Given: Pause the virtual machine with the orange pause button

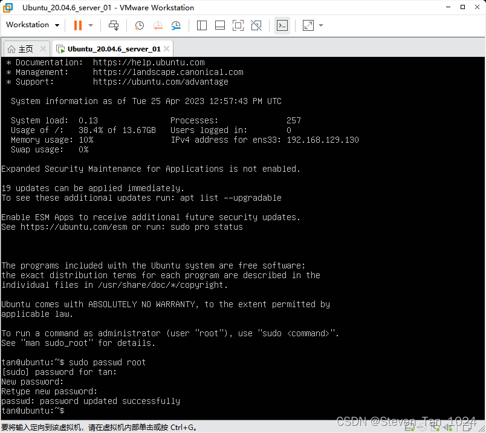Looking at the screenshot, I should pyautogui.click(x=78, y=25).
